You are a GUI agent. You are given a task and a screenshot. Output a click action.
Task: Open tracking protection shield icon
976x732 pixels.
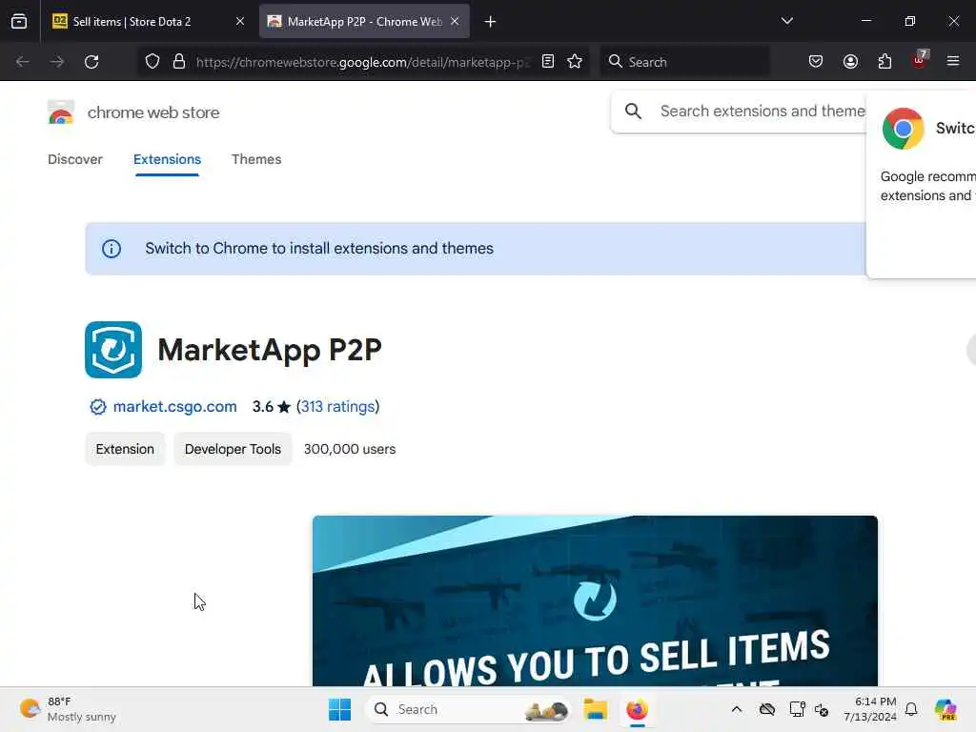pos(152,62)
